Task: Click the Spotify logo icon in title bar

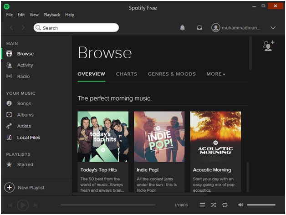Action: [6, 7]
